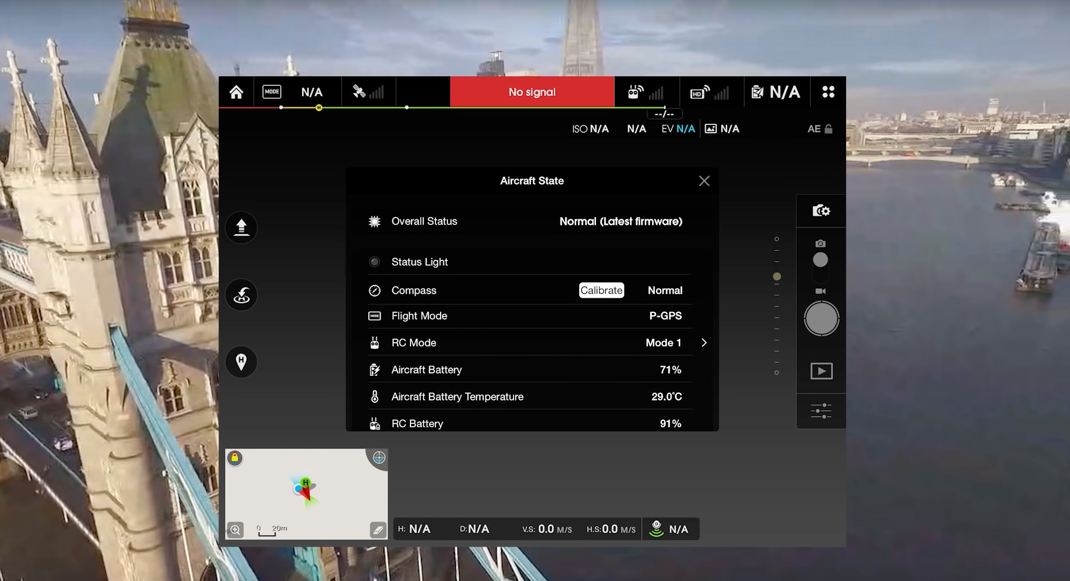Expand RC Mode options chevron

click(704, 342)
